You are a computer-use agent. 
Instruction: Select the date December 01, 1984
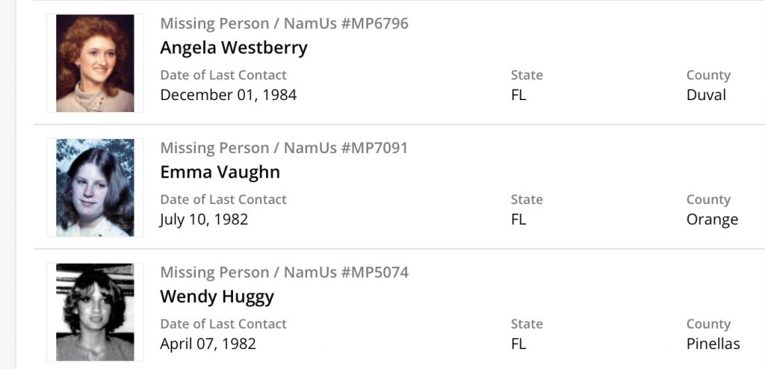click(x=228, y=95)
